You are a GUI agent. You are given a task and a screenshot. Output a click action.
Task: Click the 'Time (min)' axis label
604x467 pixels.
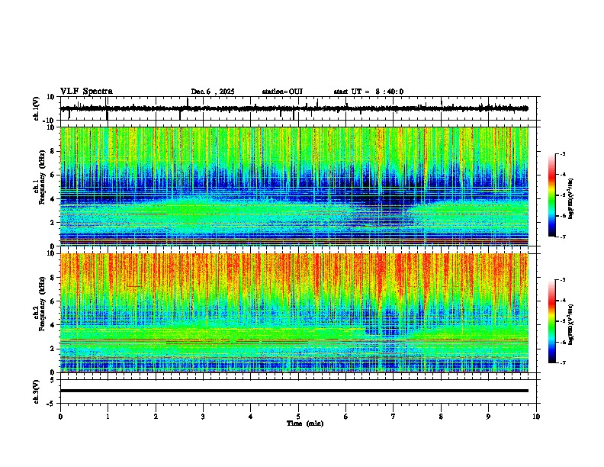[305, 424]
